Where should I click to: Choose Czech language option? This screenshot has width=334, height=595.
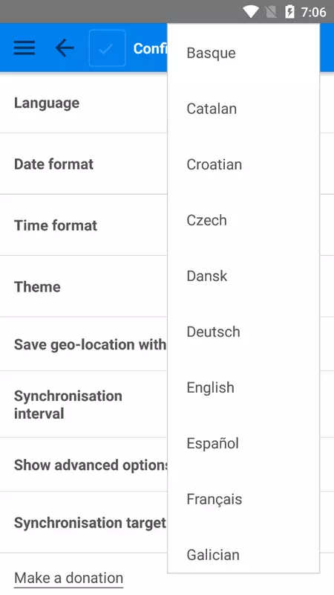coord(243,220)
